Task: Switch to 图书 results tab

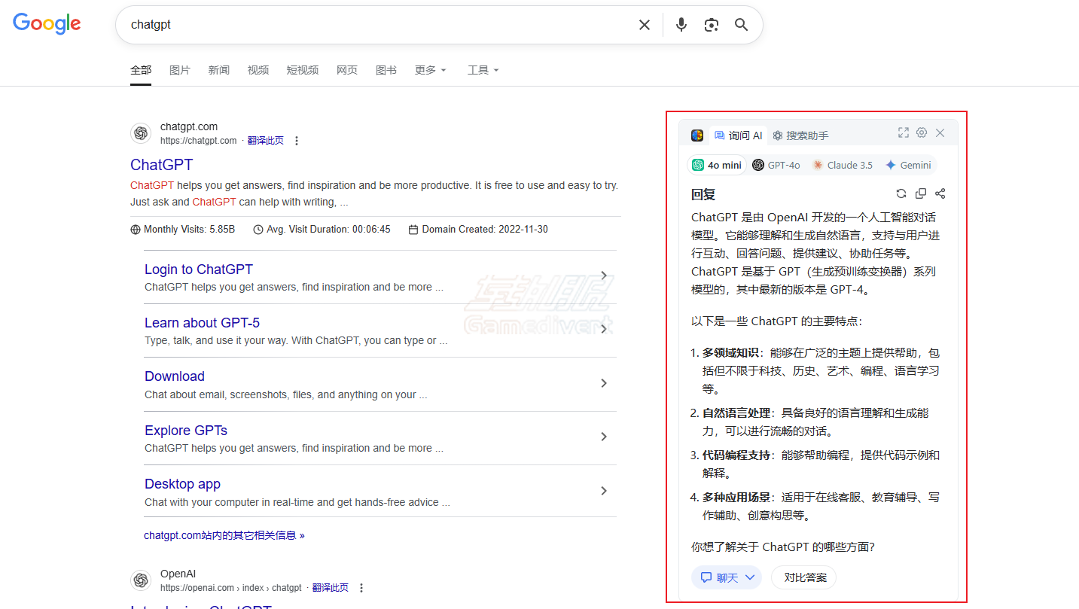Action: (x=386, y=70)
